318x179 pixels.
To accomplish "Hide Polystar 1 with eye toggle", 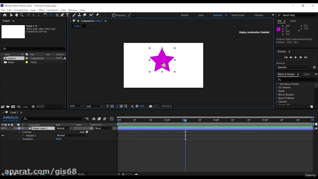I will [2, 135].
